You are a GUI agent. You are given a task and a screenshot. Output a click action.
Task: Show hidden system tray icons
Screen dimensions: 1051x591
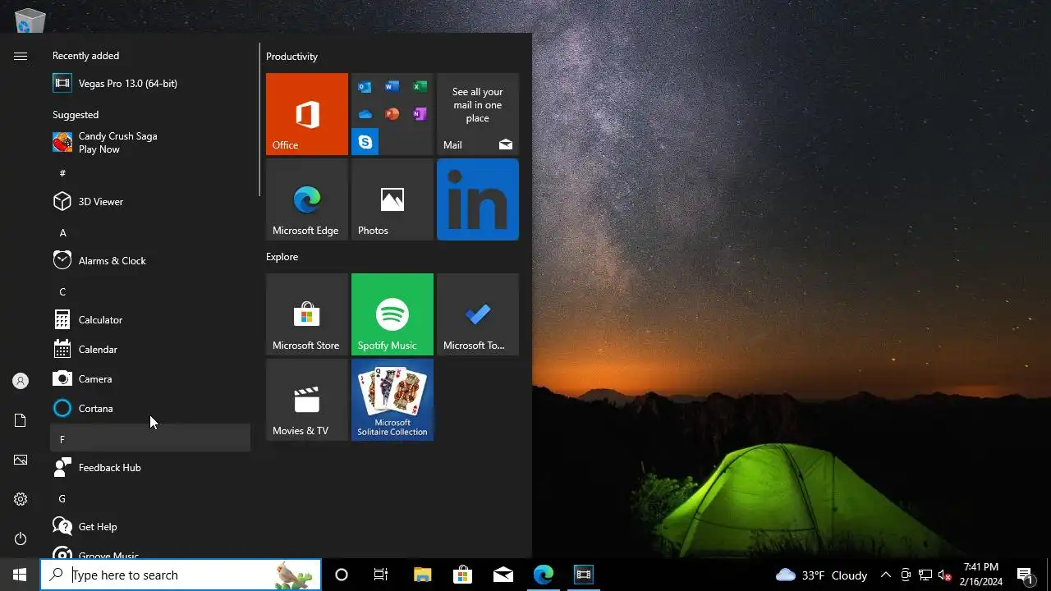point(885,575)
